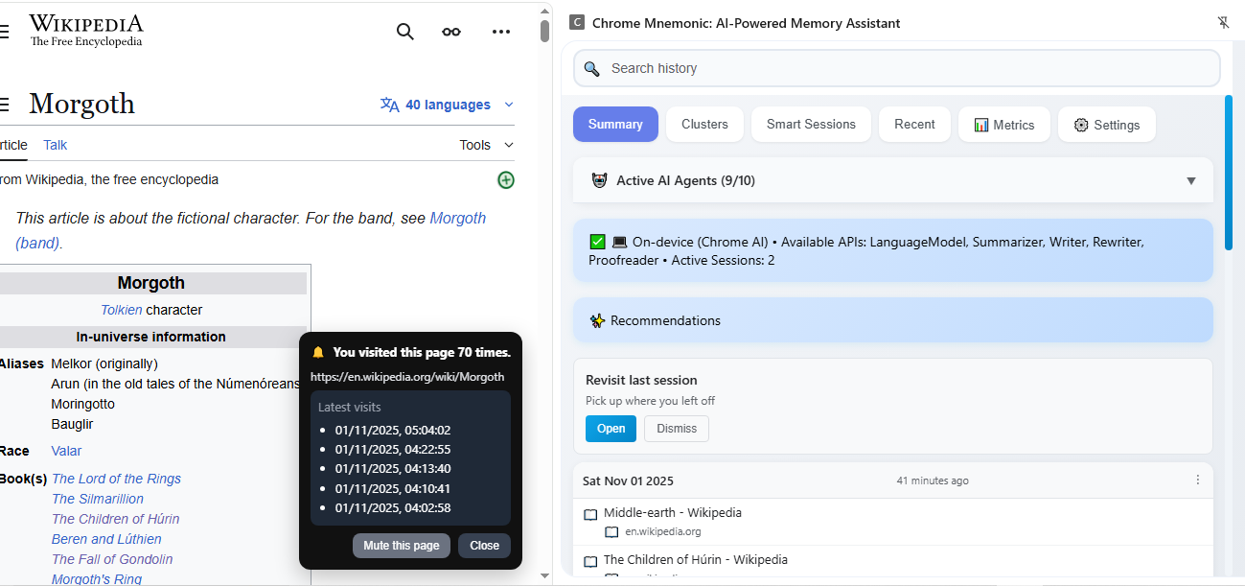This screenshot has width=1245, height=586.
Task: Click the page icon beside Children of Húrin entry
Action: point(590,561)
